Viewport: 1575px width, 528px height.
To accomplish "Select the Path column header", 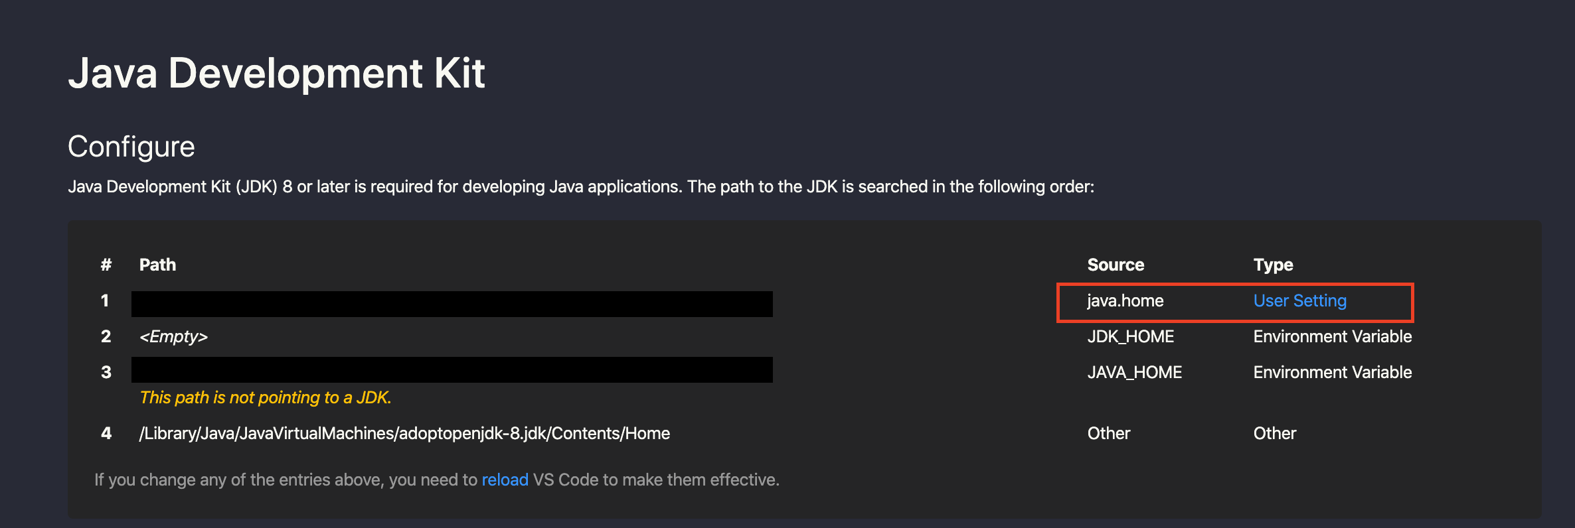I will 157,265.
